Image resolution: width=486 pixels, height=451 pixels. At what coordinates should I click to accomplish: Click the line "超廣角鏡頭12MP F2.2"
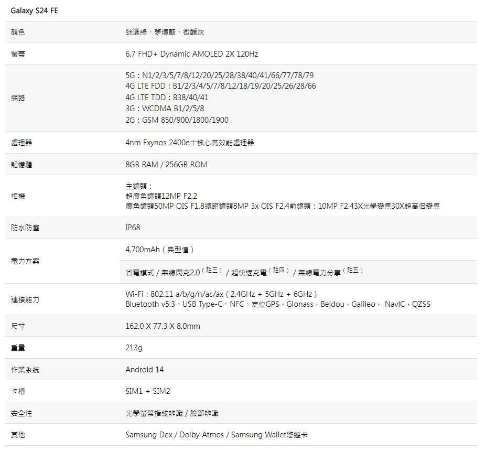coord(161,196)
